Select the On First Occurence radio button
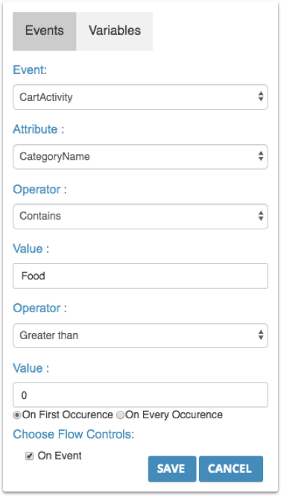Image resolution: width=281 pixels, height=496 pixels. click(x=17, y=415)
